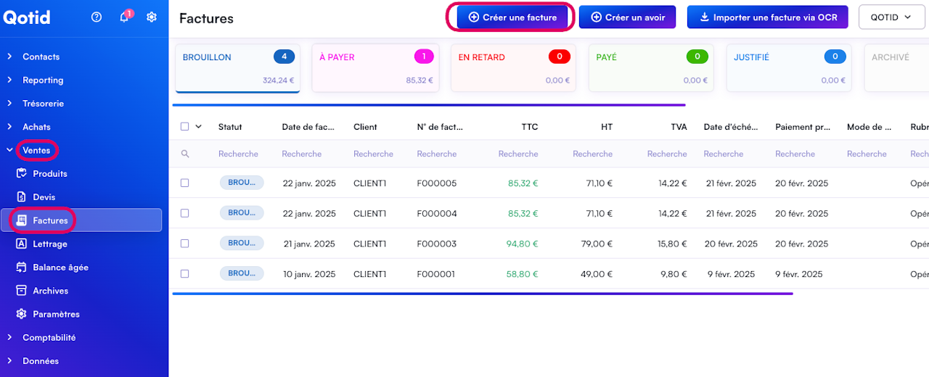Open the settings gear icon in header
The image size is (929, 377).
(151, 17)
